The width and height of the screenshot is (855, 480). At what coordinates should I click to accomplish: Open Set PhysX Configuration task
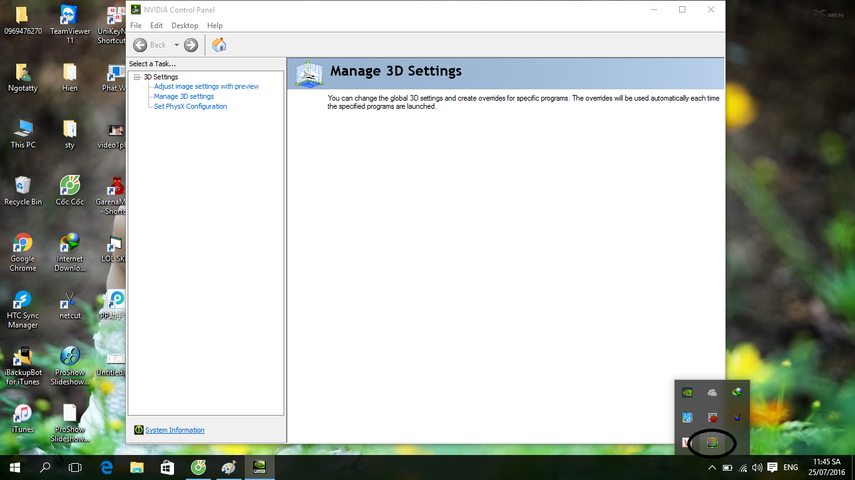[x=190, y=106]
